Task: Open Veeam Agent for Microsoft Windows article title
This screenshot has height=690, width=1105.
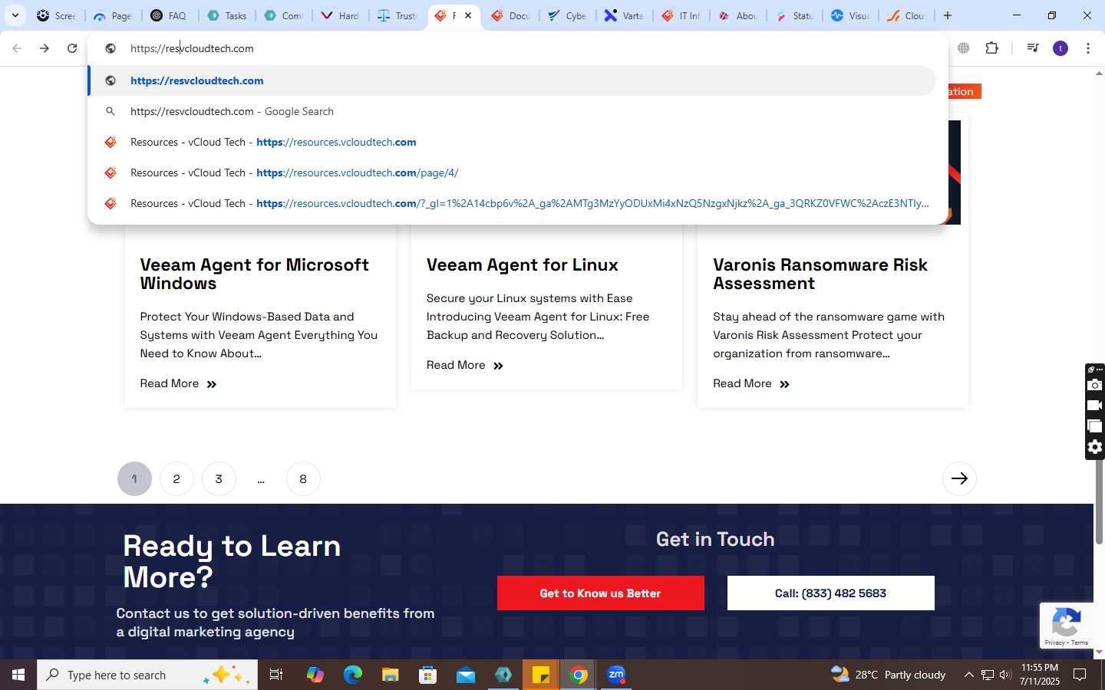Action: 255,274
